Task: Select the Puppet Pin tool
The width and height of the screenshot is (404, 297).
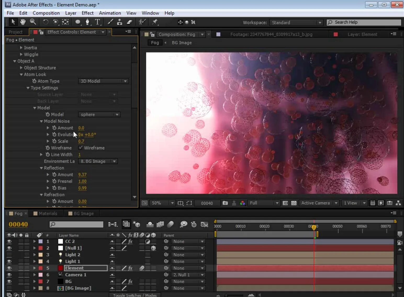Action: pyautogui.click(x=155, y=22)
